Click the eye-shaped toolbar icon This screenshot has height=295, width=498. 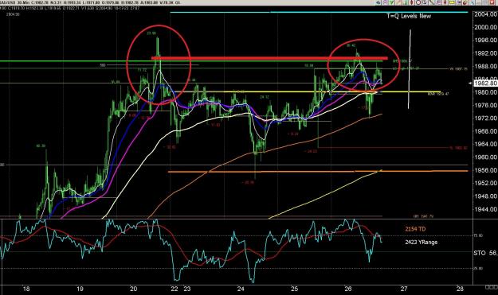click(378, 2)
